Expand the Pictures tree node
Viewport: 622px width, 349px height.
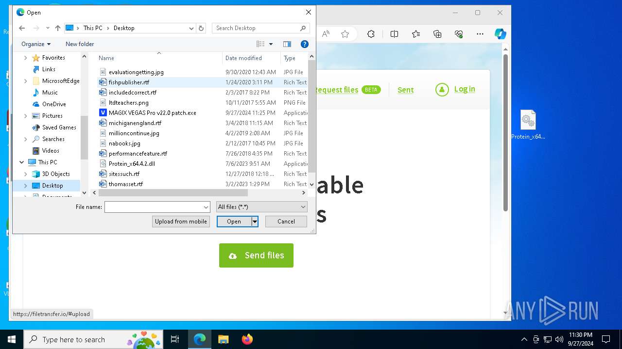(25, 116)
